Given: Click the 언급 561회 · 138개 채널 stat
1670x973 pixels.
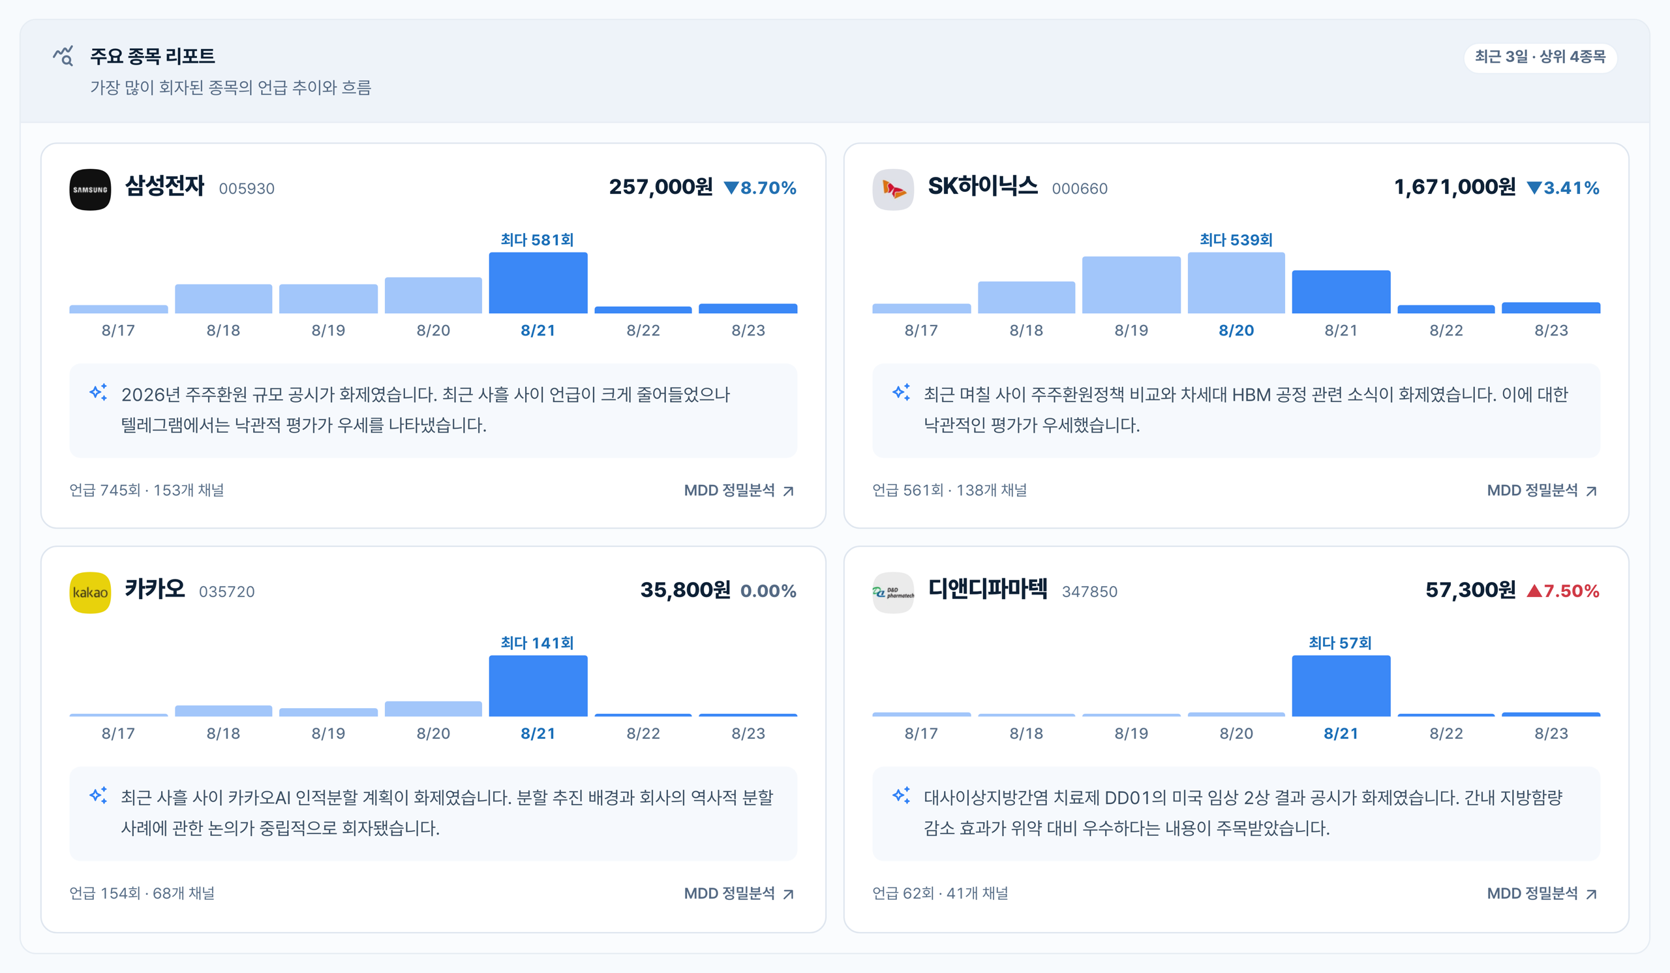Looking at the screenshot, I should (x=950, y=491).
